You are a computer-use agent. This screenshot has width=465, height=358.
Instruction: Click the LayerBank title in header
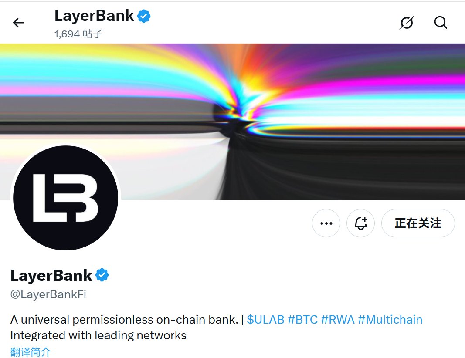(x=94, y=16)
